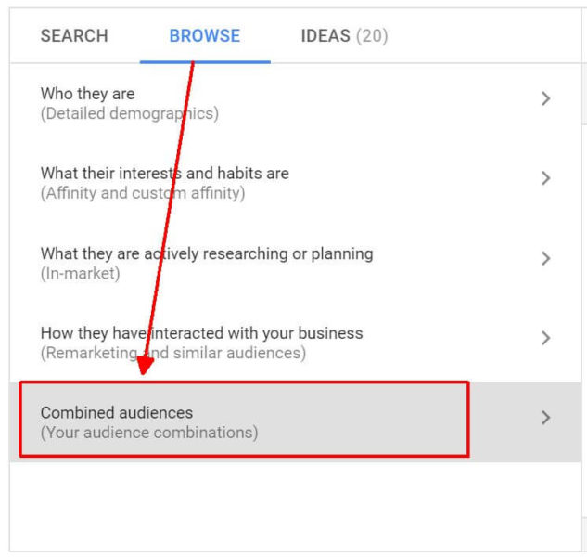
Task: Open the In-market row chevron
Action: coord(545,258)
